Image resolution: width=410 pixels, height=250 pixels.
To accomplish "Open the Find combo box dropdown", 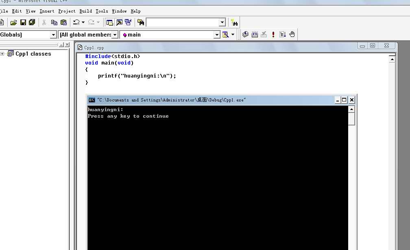I will point(222,22).
